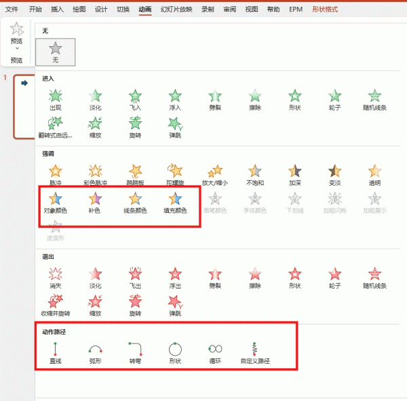407x401 pixels.
Task: Switch to the 切换 ribbon tab
Action: [x=123, y=9]
